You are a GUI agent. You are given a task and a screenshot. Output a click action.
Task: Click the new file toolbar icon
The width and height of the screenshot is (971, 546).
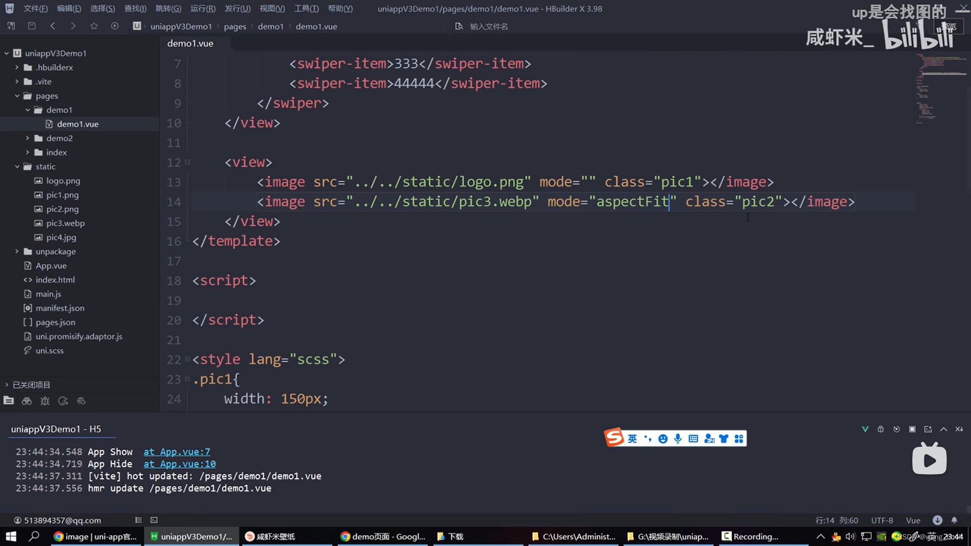[x=11, y=26]
